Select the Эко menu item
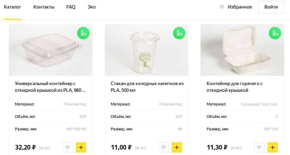 click(92, 7)
